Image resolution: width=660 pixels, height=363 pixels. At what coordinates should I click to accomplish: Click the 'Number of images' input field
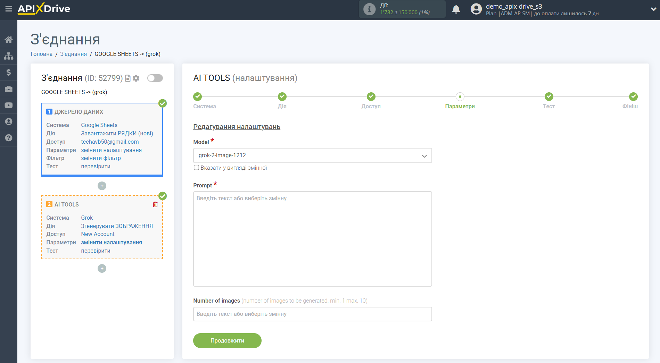312,314
